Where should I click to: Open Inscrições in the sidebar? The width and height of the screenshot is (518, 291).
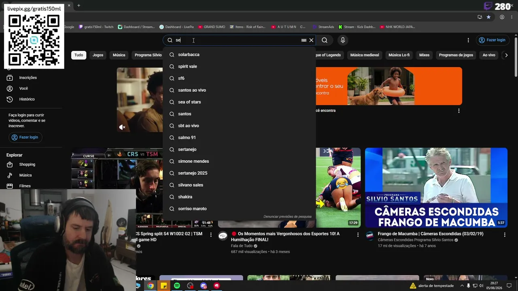coord(28,78)
